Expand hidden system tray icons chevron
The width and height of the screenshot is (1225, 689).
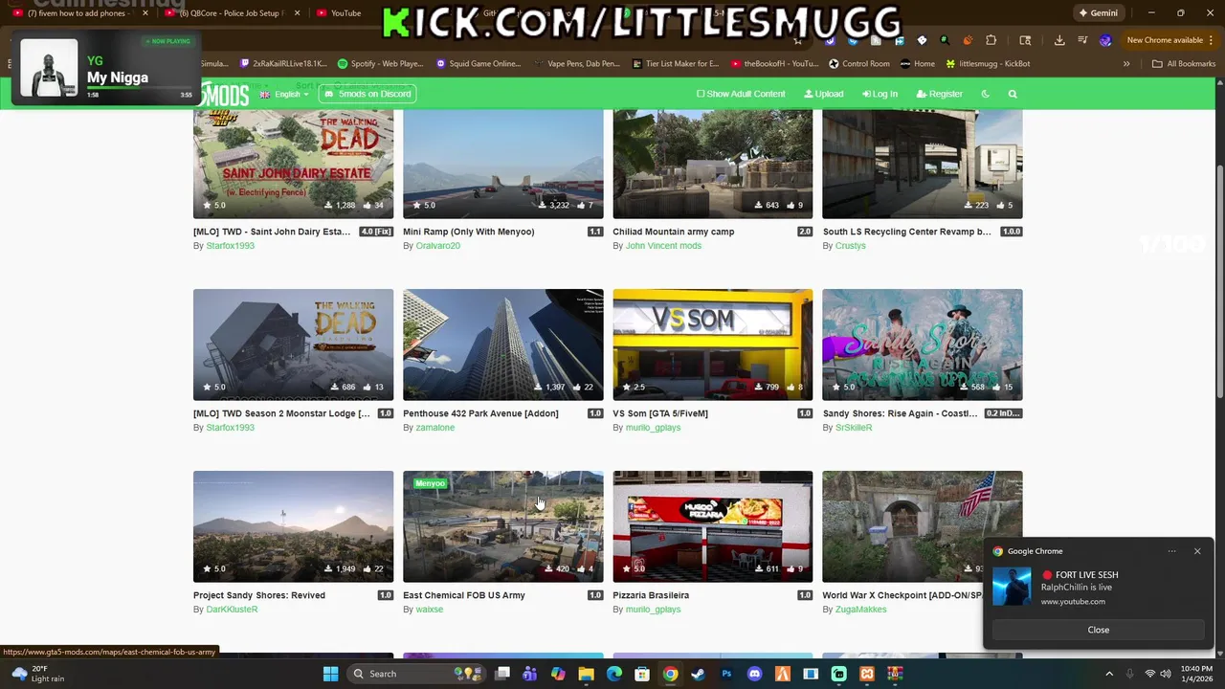click(x=1109, y=674)
